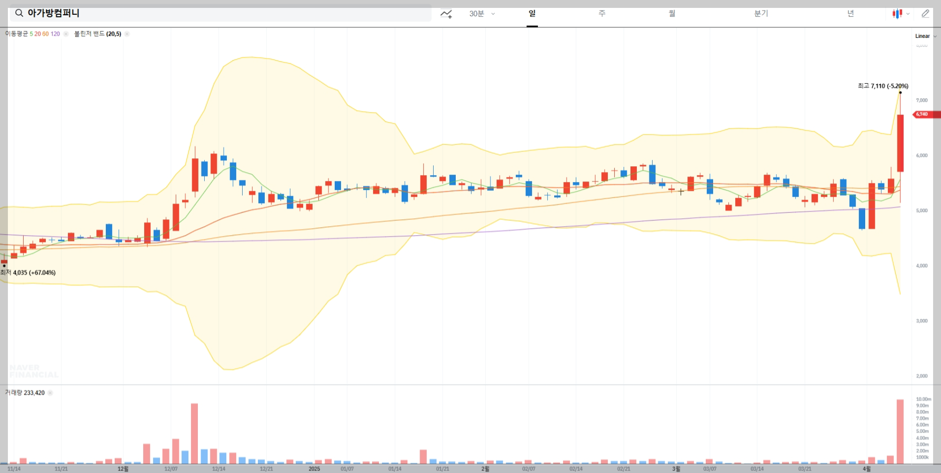Focus the 아가방컴퍼니 search field
Image resolution: width=941 pixels, height=473 pixels.
point(221,13)
